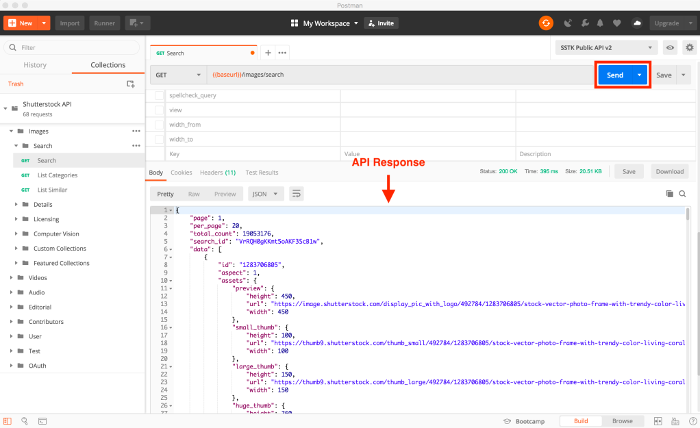
Task: Expand the Licensing folder
Action: (16, 219)
